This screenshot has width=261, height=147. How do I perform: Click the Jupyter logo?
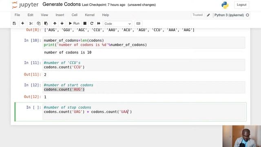coord(25,5)
